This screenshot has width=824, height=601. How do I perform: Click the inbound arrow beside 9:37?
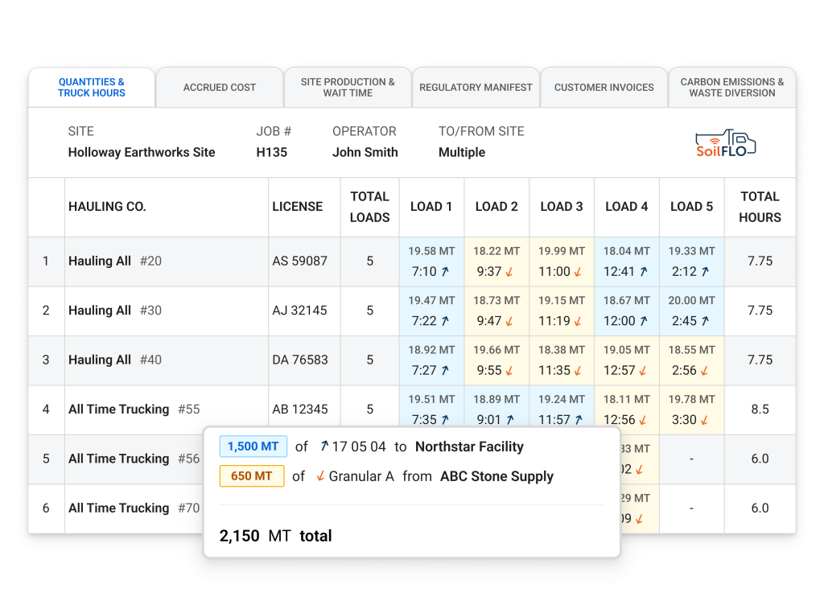point(509,272)
